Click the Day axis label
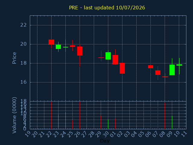193x145 pixels. point(105,141)
